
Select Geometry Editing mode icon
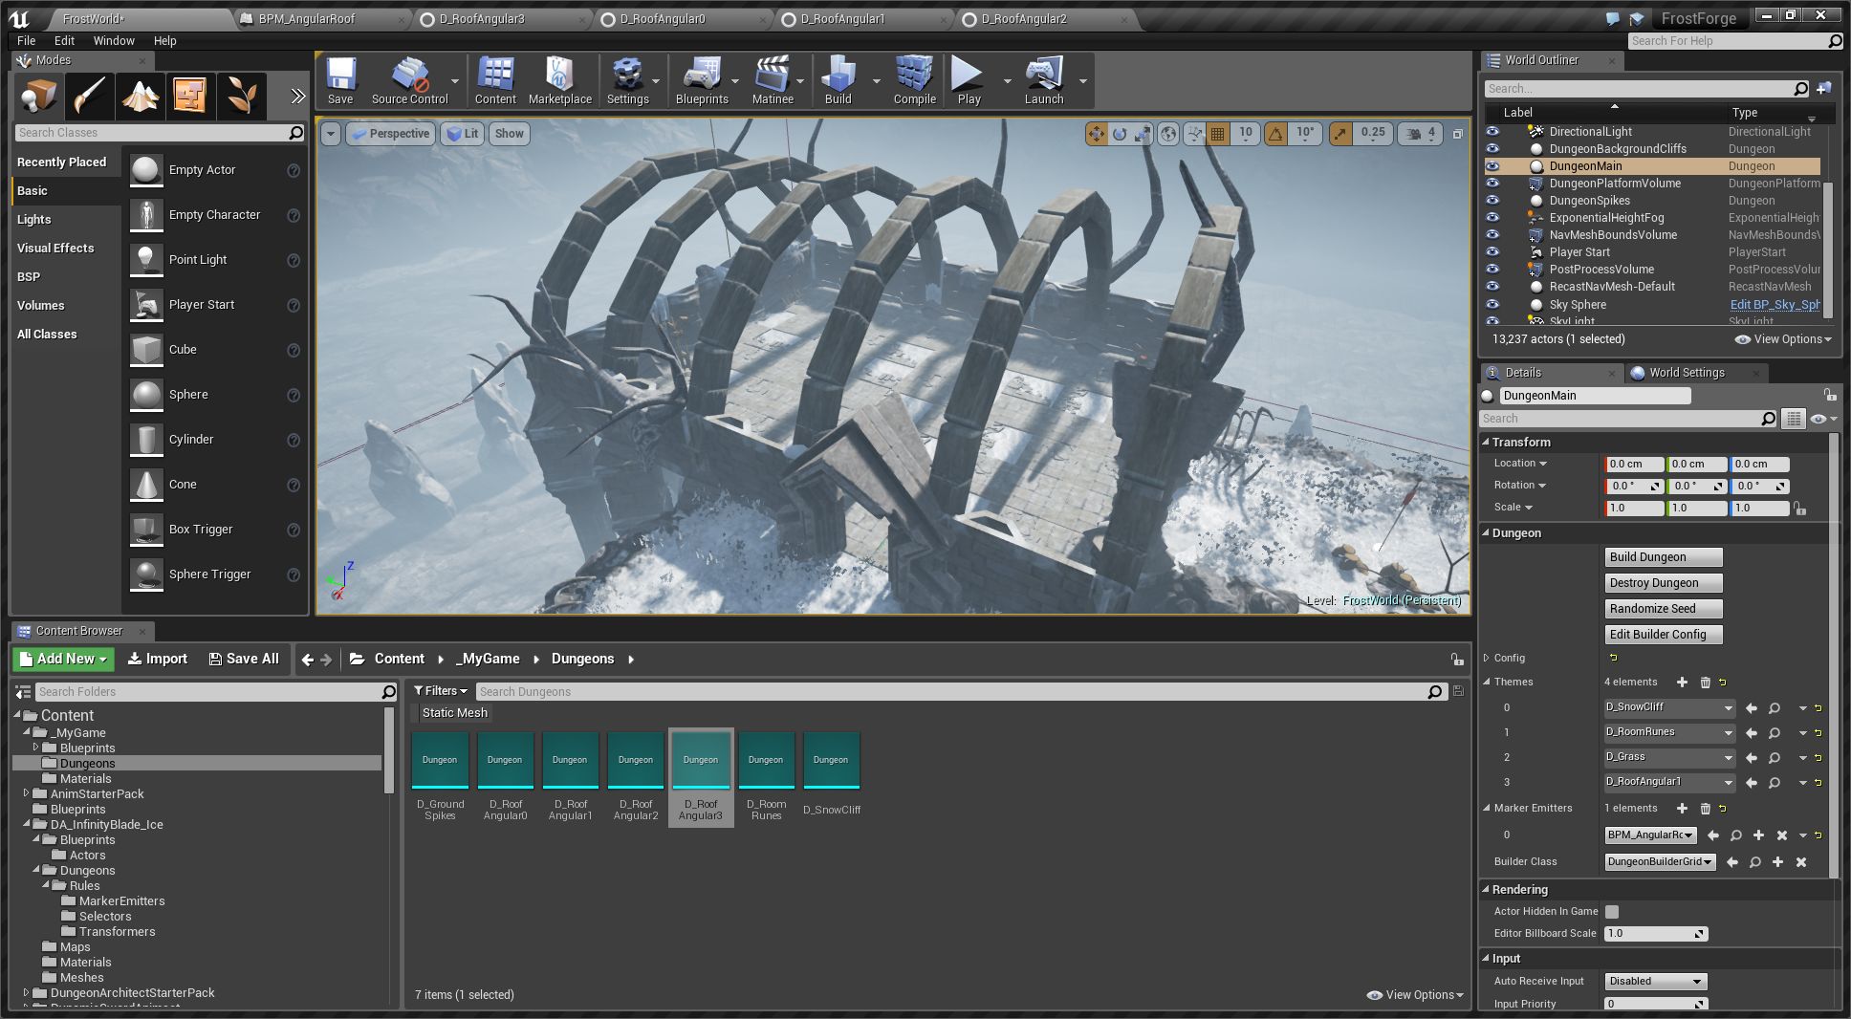click(191, 96)
